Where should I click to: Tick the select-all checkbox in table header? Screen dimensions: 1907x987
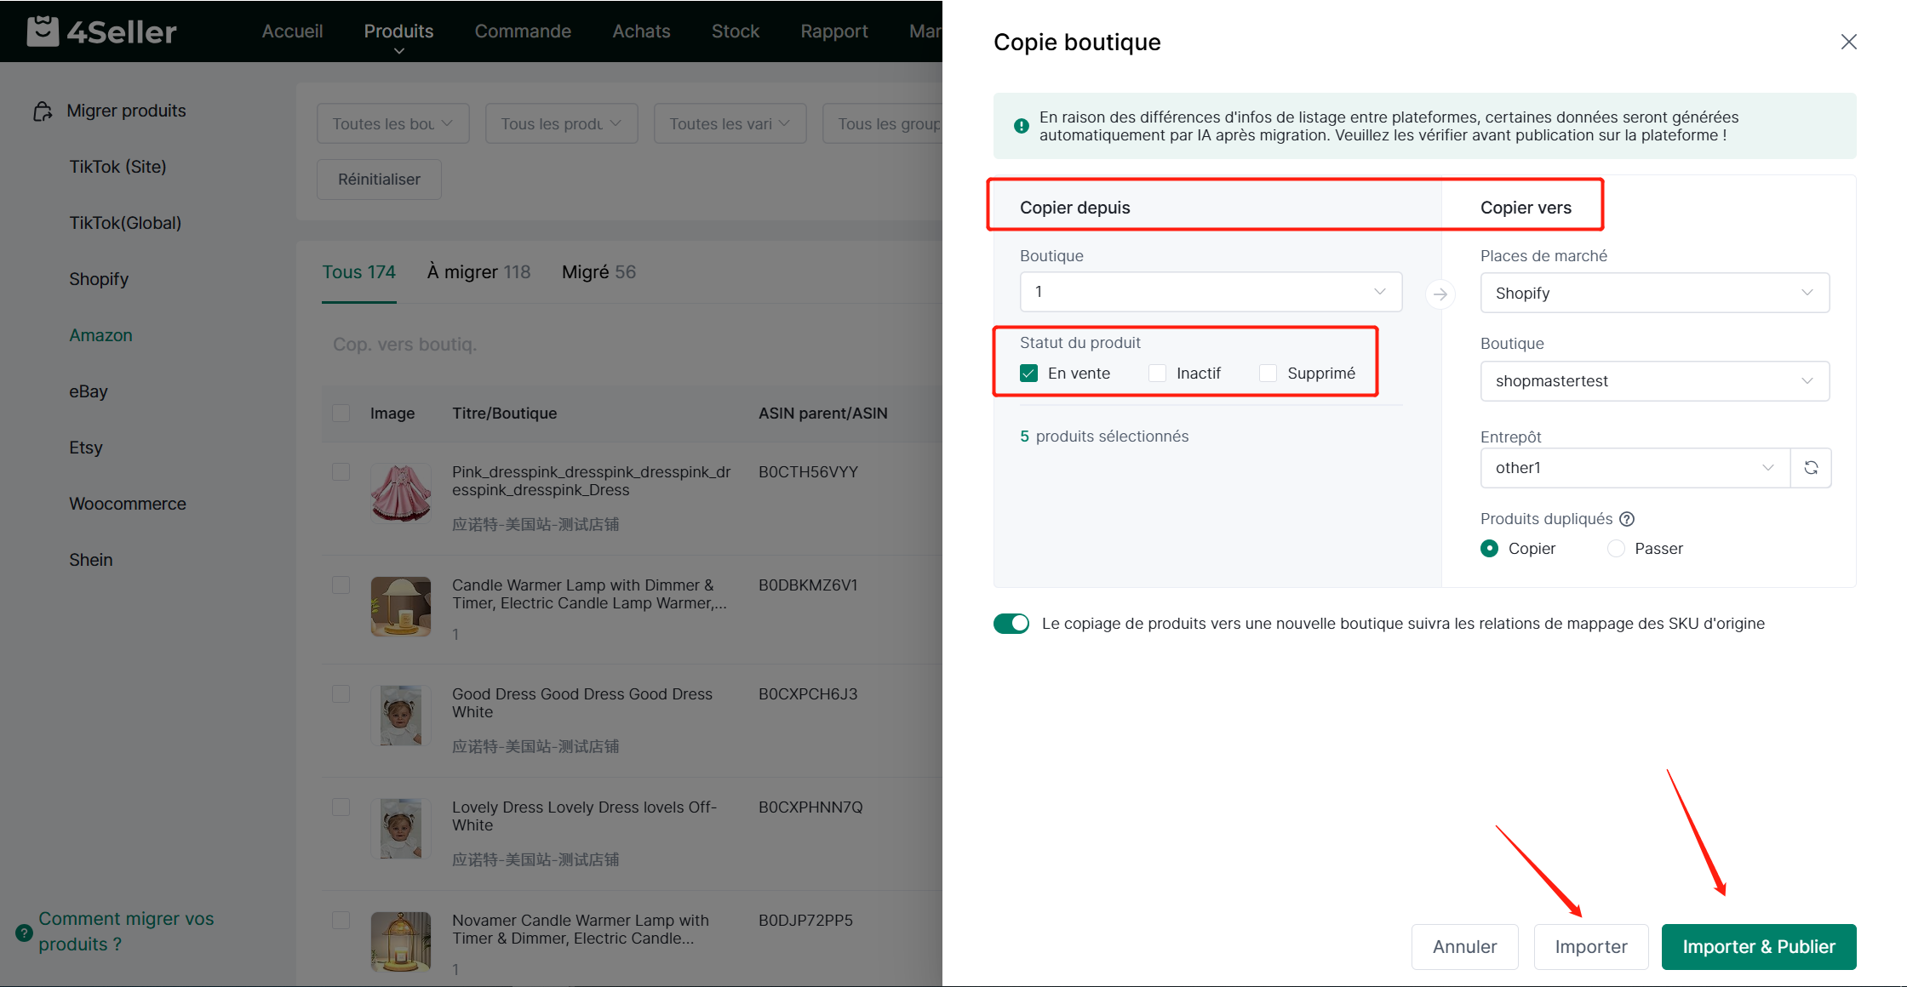point(341,414)
